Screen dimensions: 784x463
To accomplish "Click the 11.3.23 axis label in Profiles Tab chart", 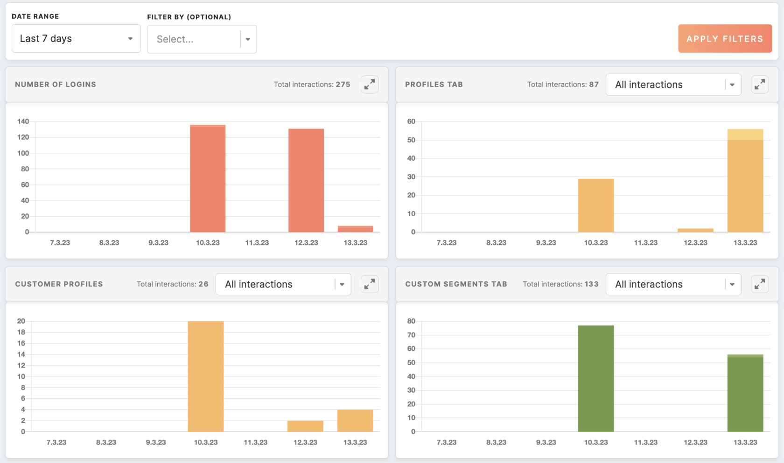I will pos(646,243).
